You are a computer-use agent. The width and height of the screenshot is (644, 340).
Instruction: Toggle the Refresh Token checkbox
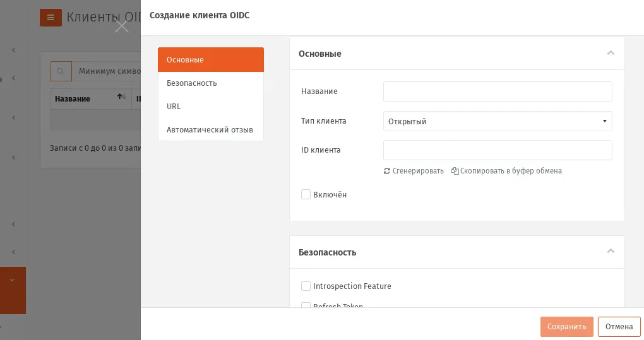coord(306,305)
